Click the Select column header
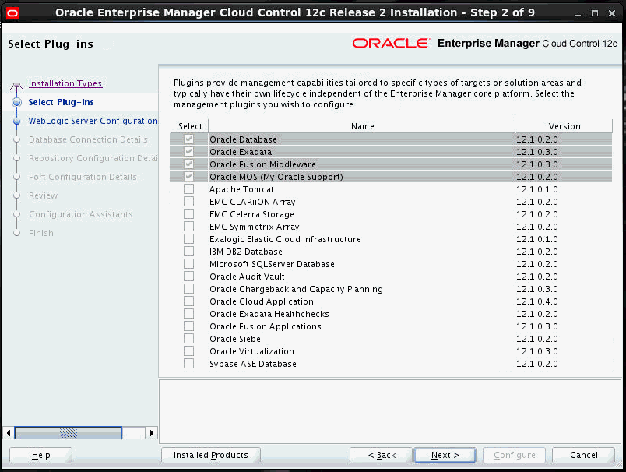626x472 pixels. click(190, 126)
